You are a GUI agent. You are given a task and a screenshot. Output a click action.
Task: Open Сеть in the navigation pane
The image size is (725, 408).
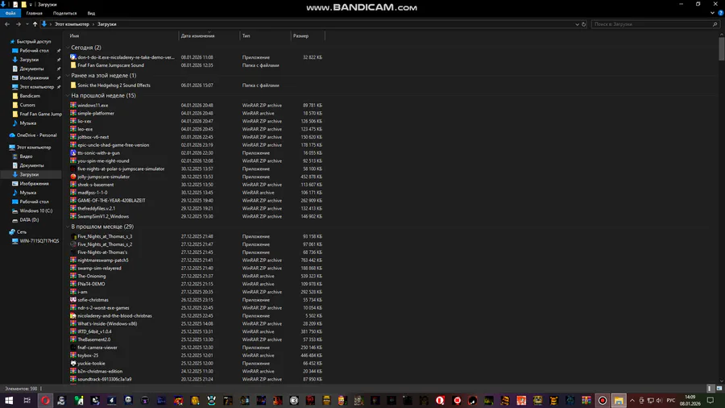[18, 231]
